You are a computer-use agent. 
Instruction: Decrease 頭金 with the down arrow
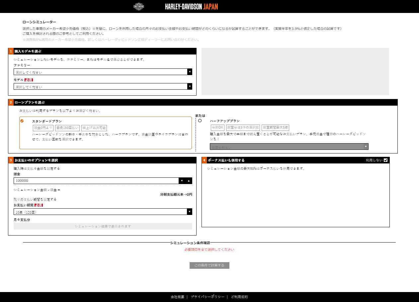(182, 181)
